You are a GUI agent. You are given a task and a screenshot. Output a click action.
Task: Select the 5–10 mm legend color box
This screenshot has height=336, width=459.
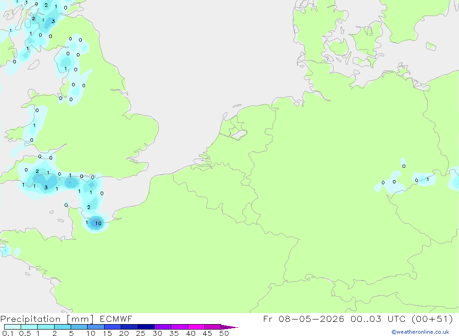coord(79,327)
